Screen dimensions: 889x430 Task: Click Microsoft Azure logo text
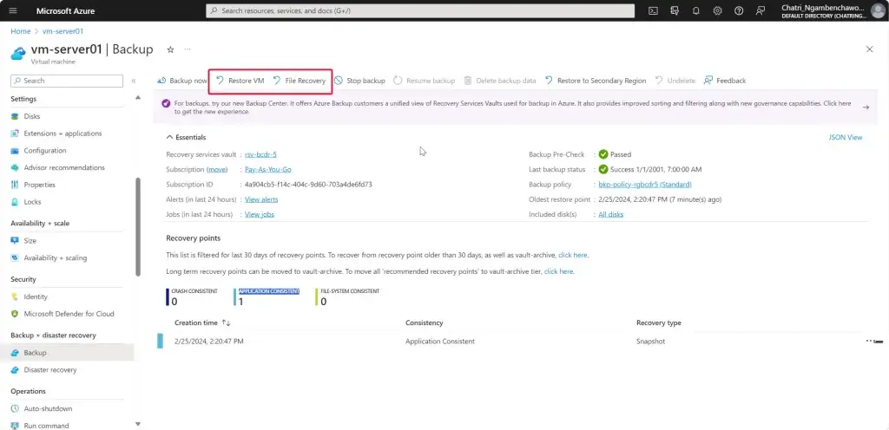pos(66,10)
